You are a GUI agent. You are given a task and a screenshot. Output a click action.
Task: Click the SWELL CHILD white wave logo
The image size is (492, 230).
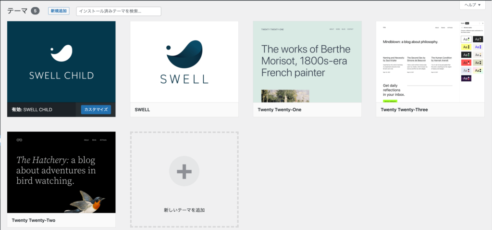click(x=61, y=53)
